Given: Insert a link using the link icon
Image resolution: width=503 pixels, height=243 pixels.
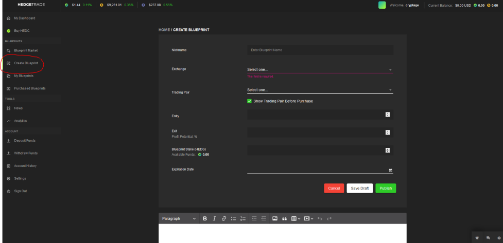Looking at the screenshot, I should (x=224, y=218).
